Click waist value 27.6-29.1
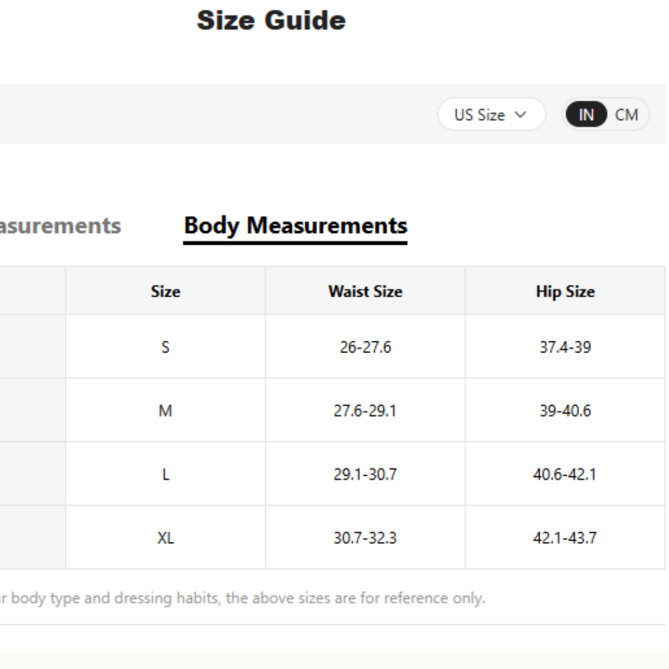669x669 pixels. tap(365, 411)
